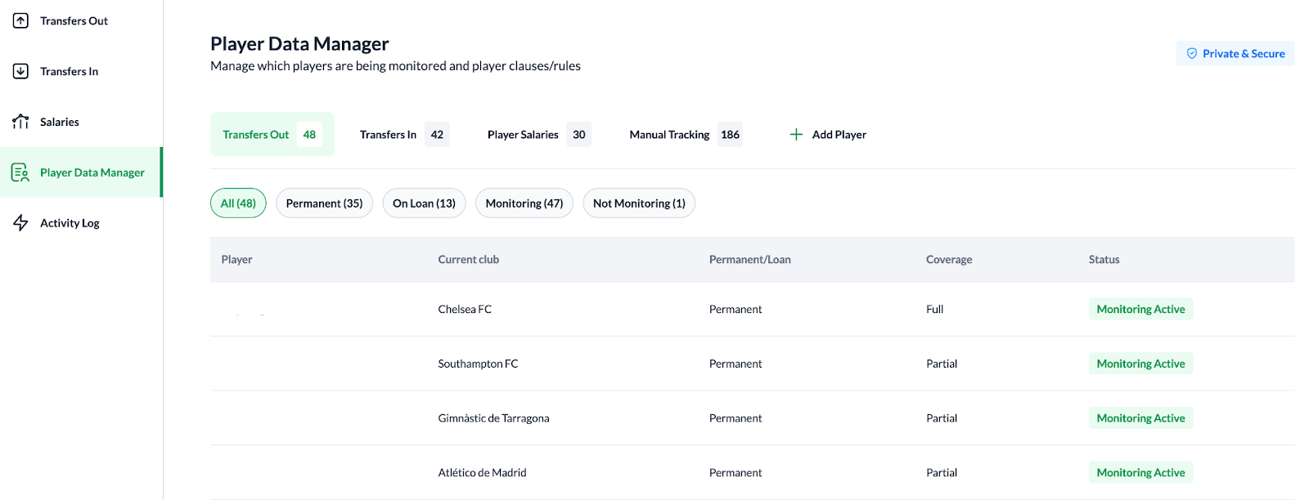Screen dimensions: 1309x500
Task: Click the shield icon in Private & Secure
Action: click(x=1192, y=54)
